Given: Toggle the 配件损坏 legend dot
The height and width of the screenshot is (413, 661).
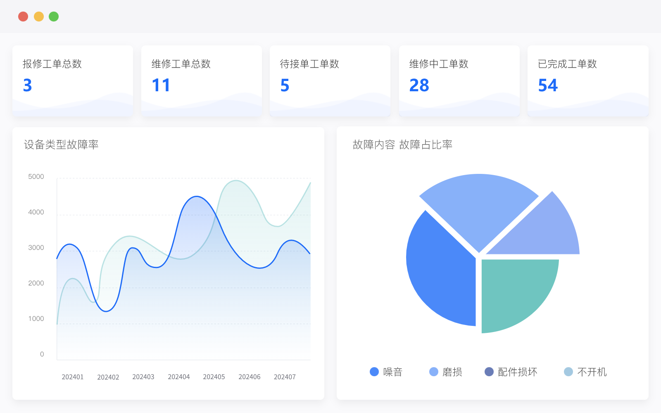Looking at the screenshot, I should 489,372.
